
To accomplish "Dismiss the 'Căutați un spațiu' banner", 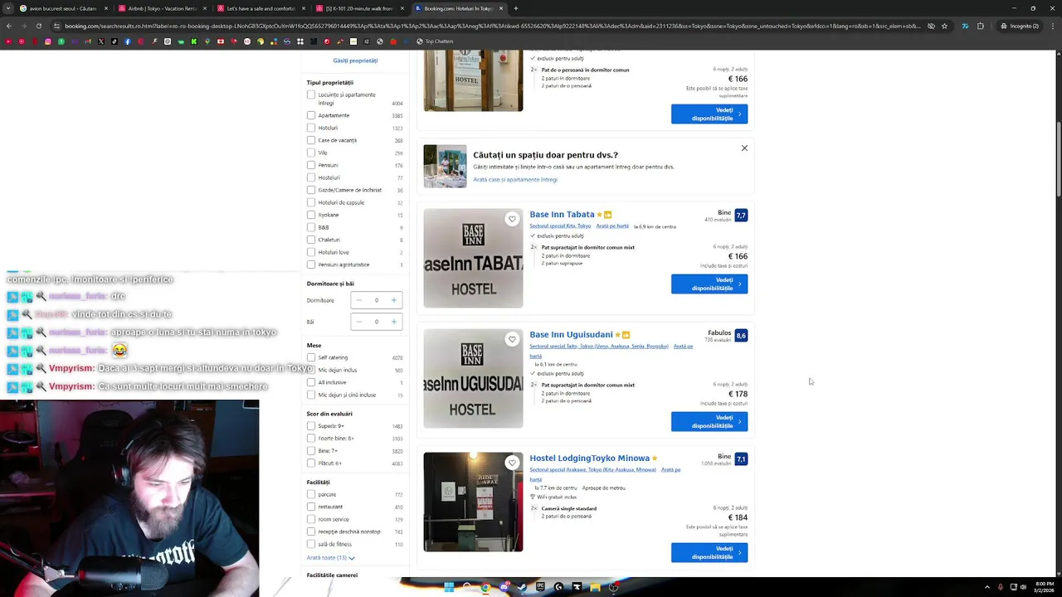I will (x=744, y=148).
